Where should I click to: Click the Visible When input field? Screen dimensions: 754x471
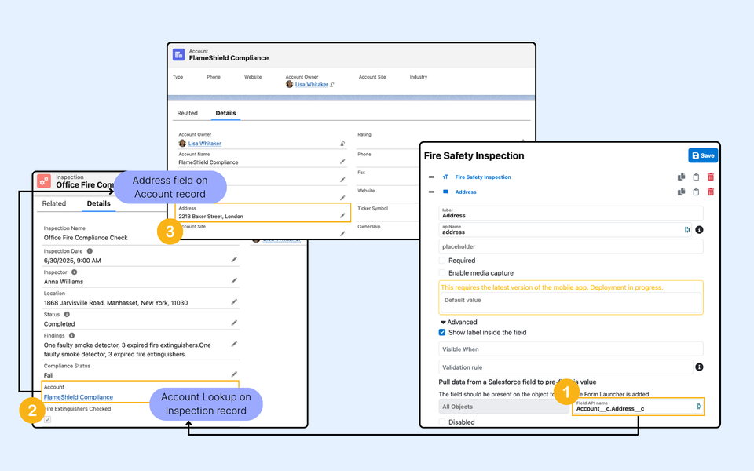(x=570, y=349)
